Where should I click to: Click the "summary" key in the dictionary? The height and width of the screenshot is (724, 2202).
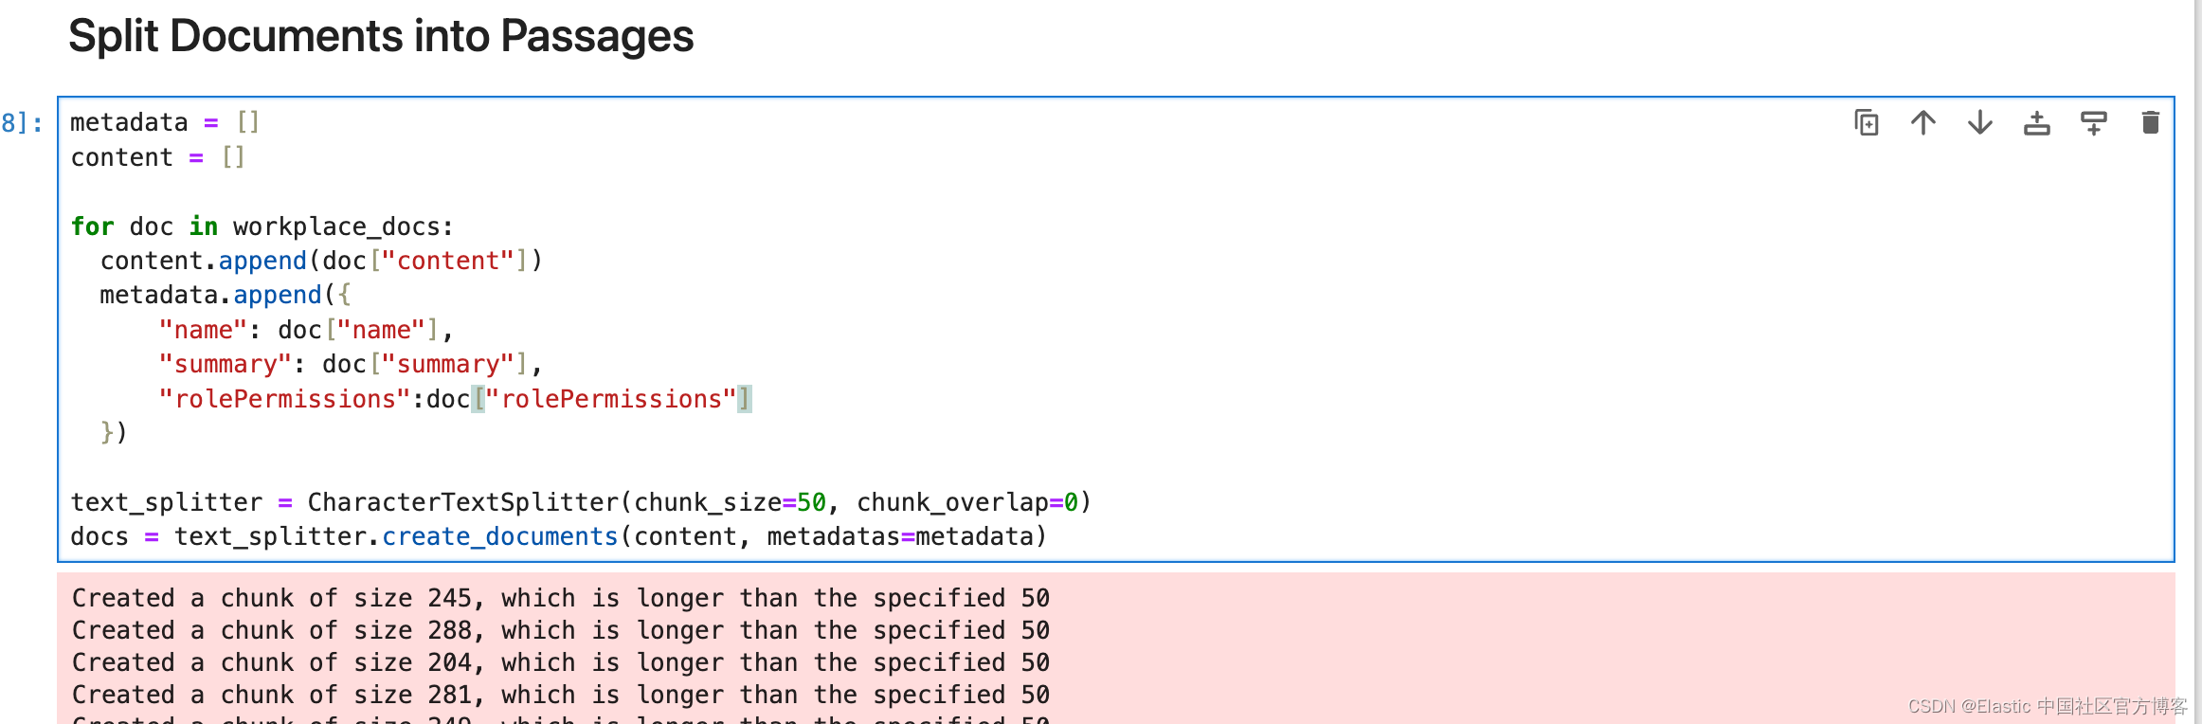coord(226,364)
